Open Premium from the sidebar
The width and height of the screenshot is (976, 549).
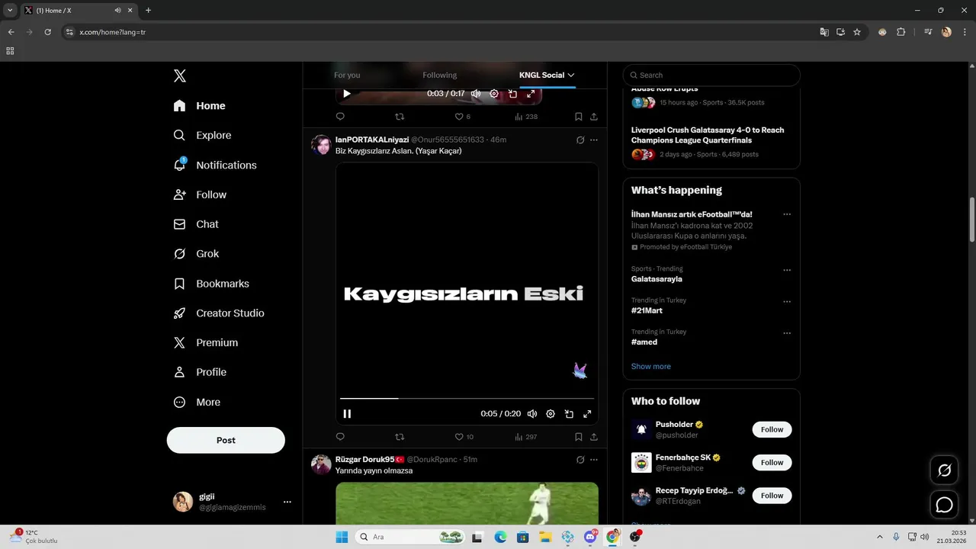[206, 343]
